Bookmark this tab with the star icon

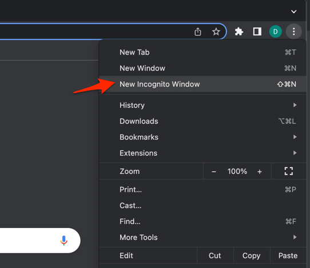point(216,31)
